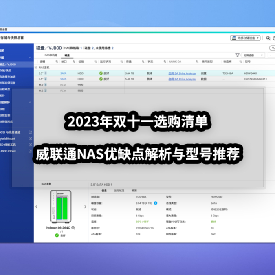Open iSCSI 与光纤通道 sidebar entry

coord(10,132)
